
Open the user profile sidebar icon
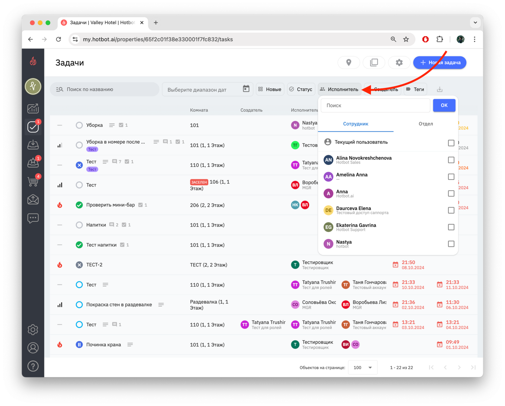33,348
